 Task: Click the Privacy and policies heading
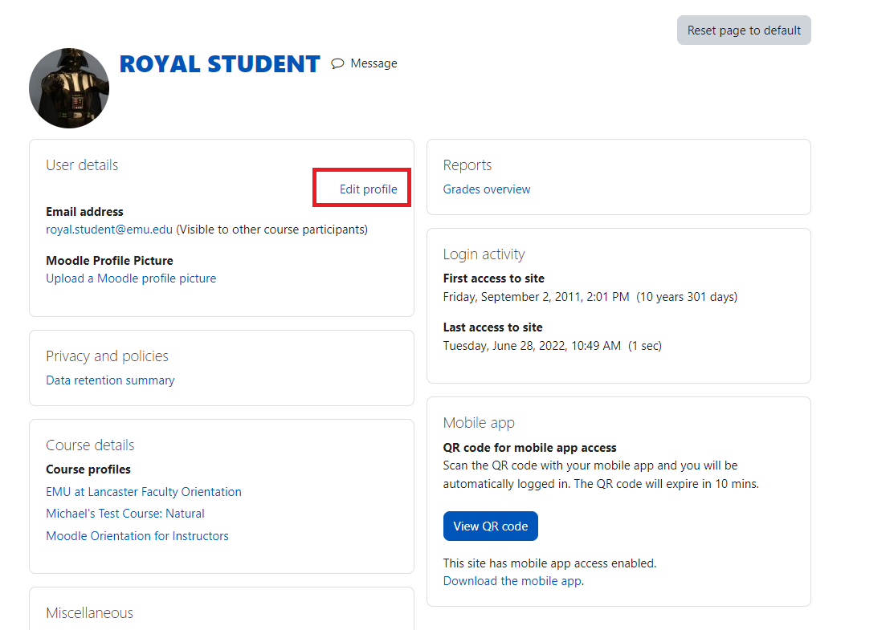tap(107, 356)
